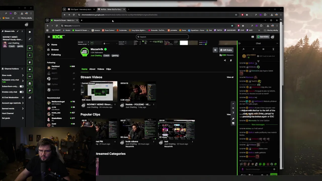
Task: Click the Send a message chat input
Action: (258, 169)
